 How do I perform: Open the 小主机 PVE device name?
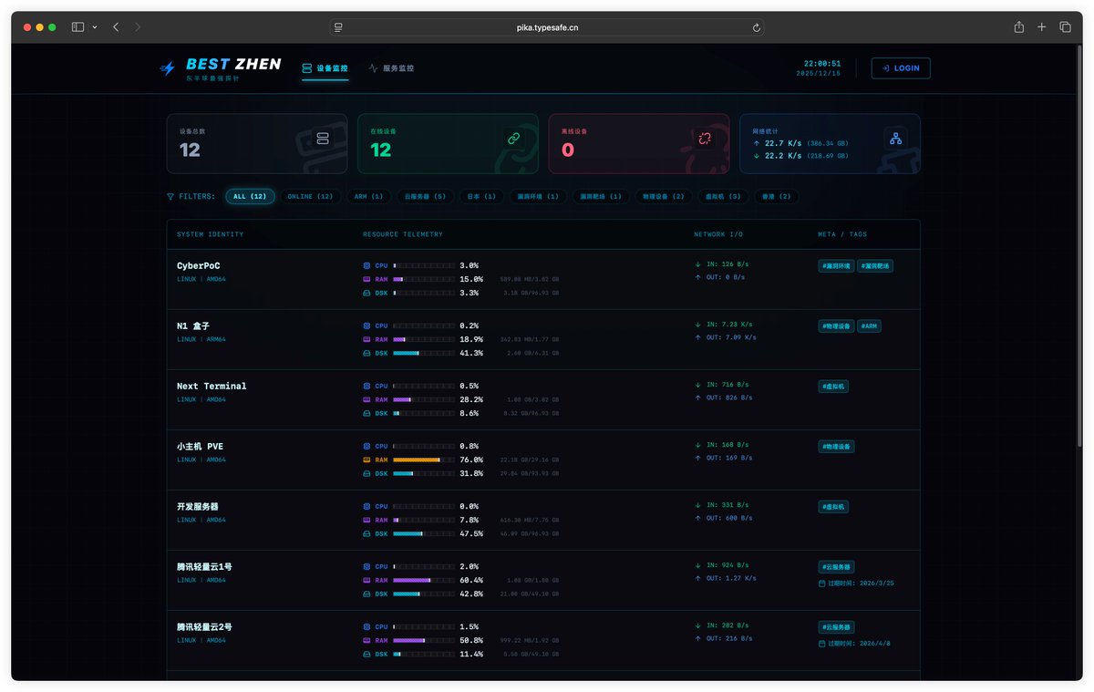tap(200, 446)
